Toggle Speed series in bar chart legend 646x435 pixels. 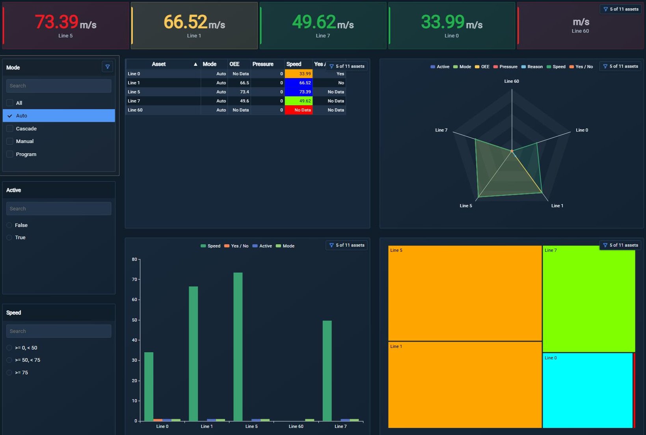point(210,246)
